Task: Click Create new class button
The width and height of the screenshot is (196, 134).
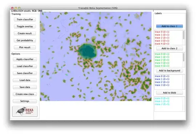Action: pos(25,94)
